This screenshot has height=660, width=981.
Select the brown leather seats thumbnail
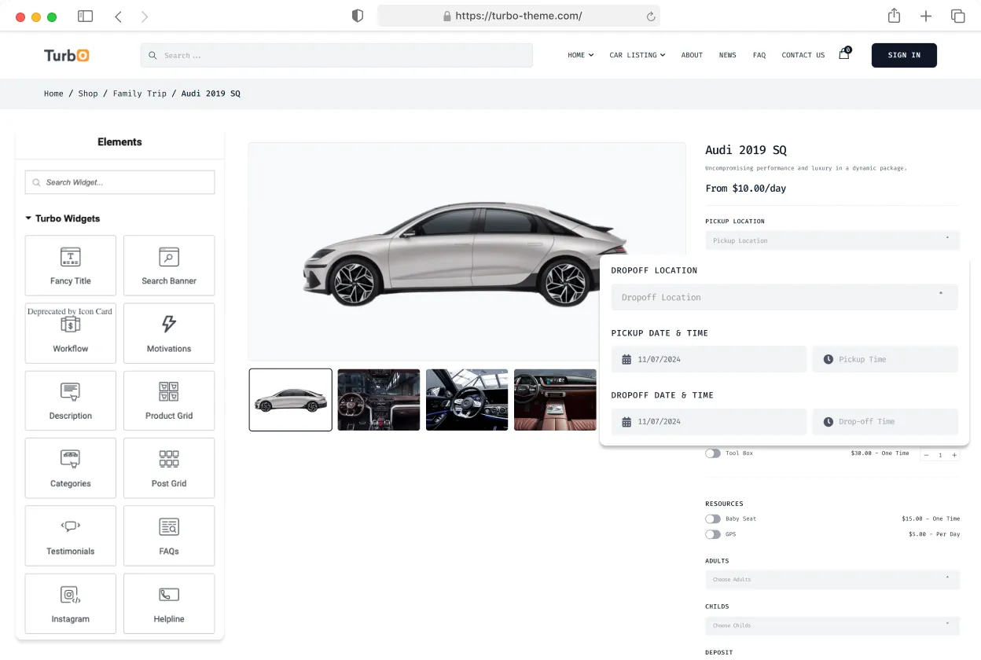pos(555,400)
